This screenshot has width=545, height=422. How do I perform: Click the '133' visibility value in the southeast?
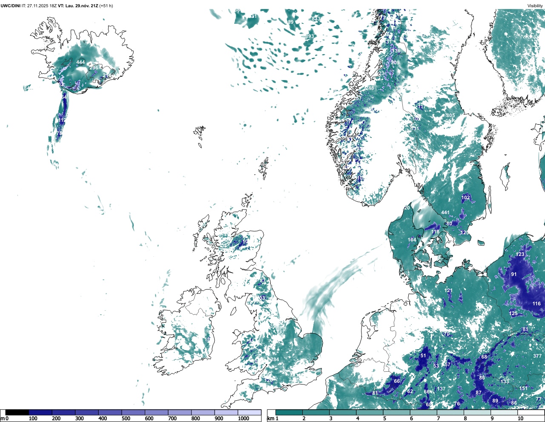coord(505,382)
